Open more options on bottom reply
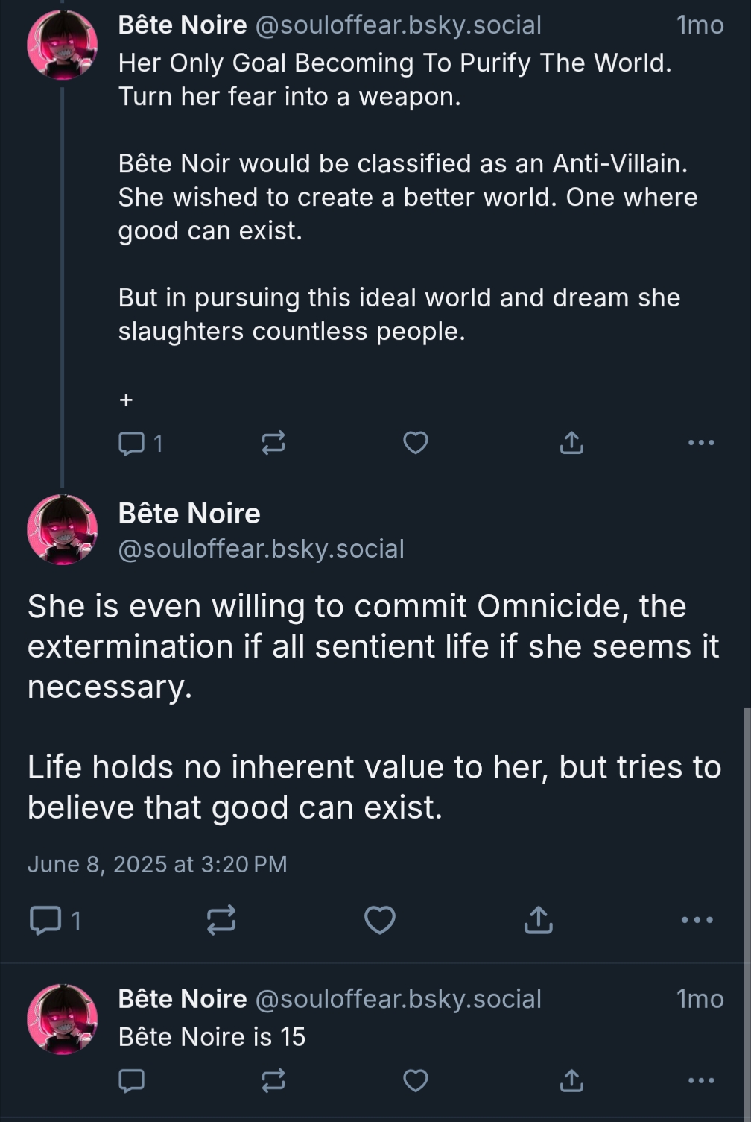 [x=701, y=1080]
